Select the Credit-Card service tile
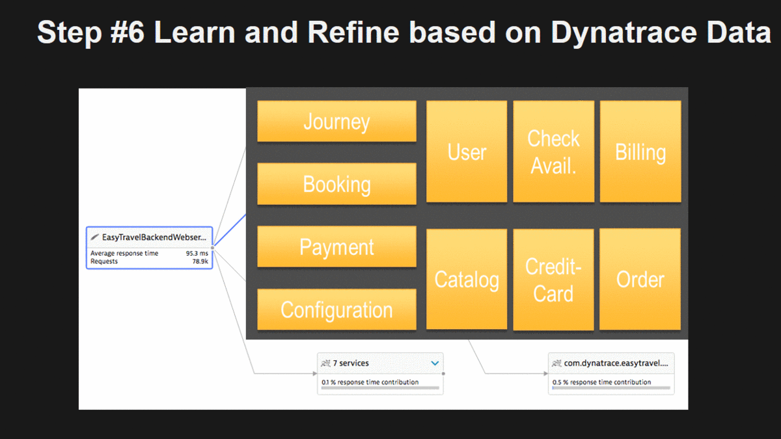Screen dimensions: 781x439 click(553, 280)
